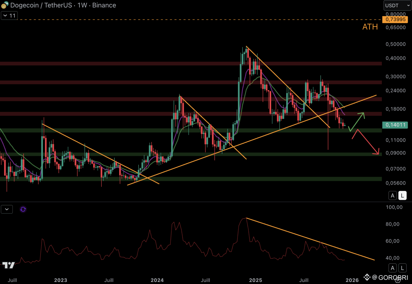Toggle auto scale A on price chart
The height and width of the screenshot is (284, 412).
pyautogui.click(x=393, y=196)
